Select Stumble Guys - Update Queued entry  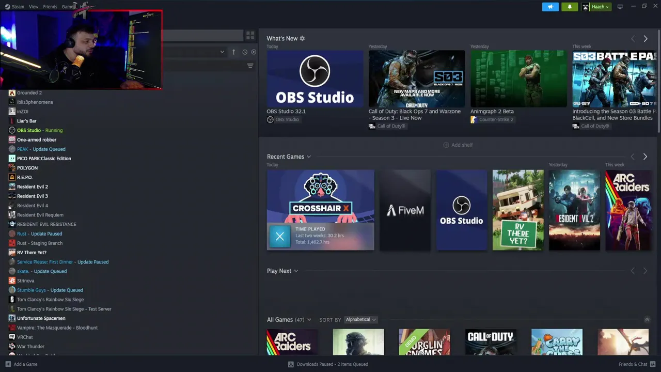tap(50, 290)
